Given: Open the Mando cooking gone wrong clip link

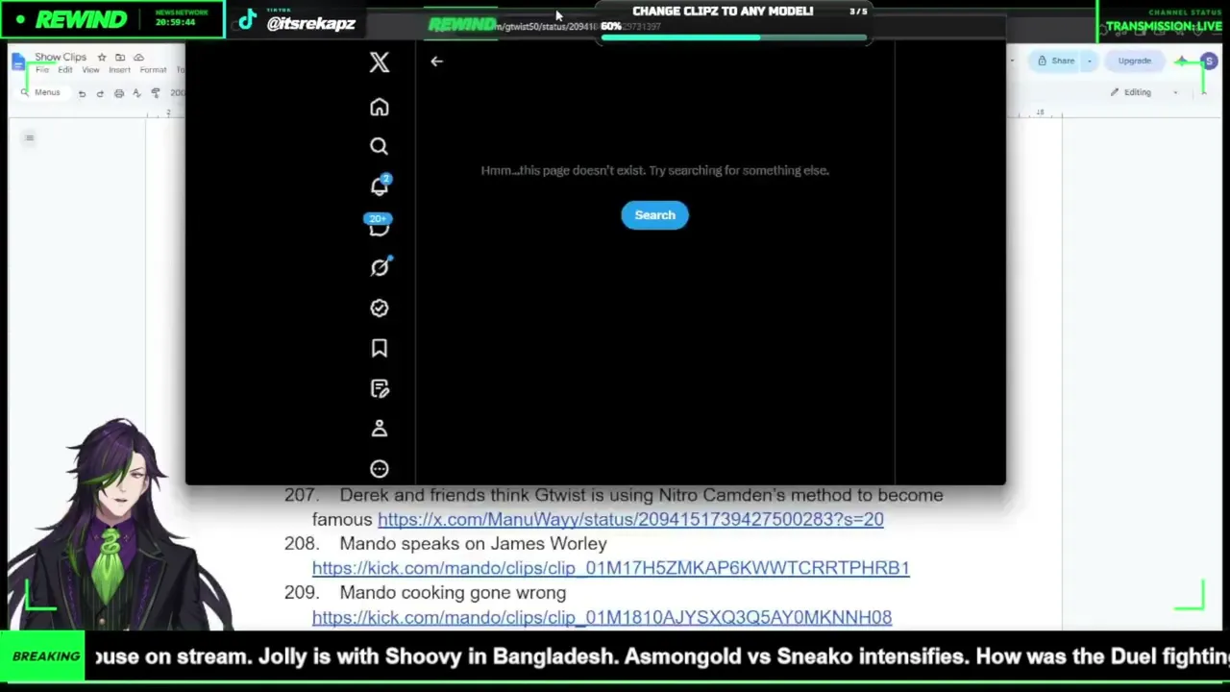Looking at the screenshot, I should [x=602, y=617].
